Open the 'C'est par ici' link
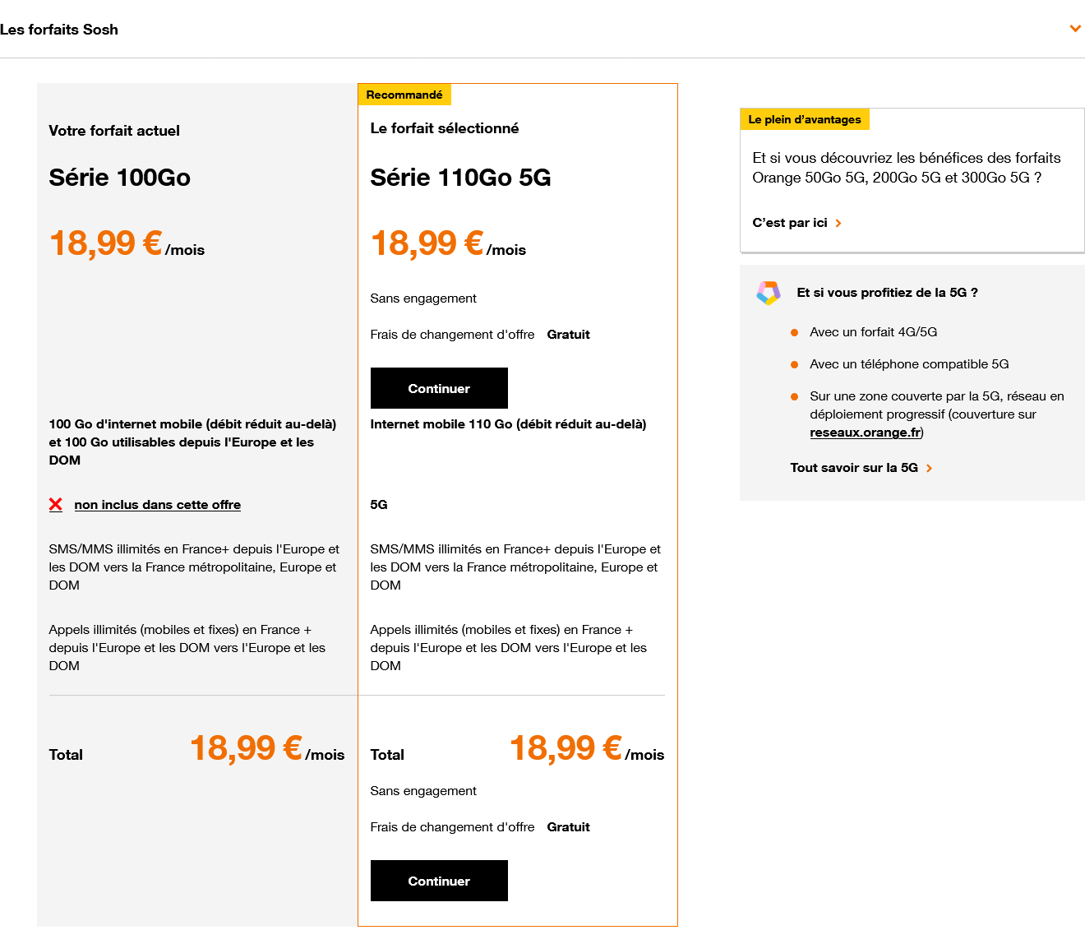This screenshot has height=930, width=1085. [790, 223]
